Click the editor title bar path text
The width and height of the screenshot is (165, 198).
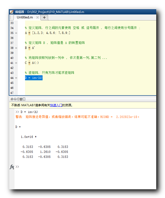pyautogui.click(x=50, y=12)
